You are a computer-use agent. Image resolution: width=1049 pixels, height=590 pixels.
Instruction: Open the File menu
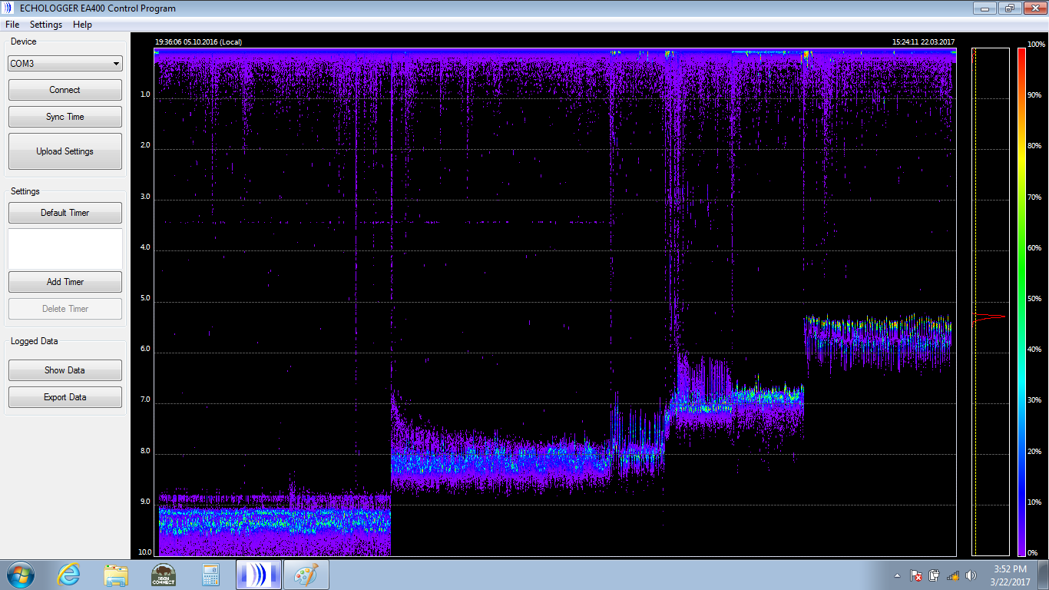12,25
